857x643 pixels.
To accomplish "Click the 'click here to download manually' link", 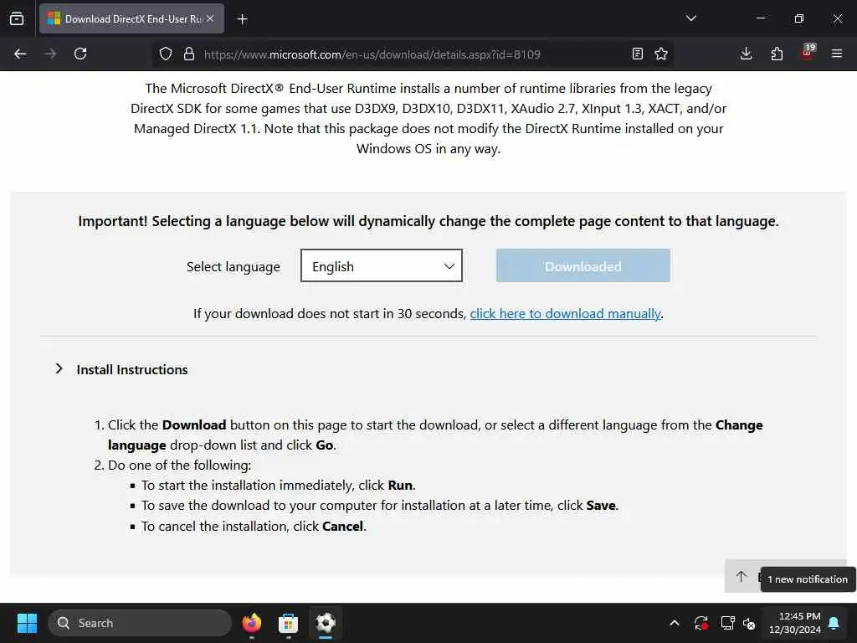I will click(565, 313).
